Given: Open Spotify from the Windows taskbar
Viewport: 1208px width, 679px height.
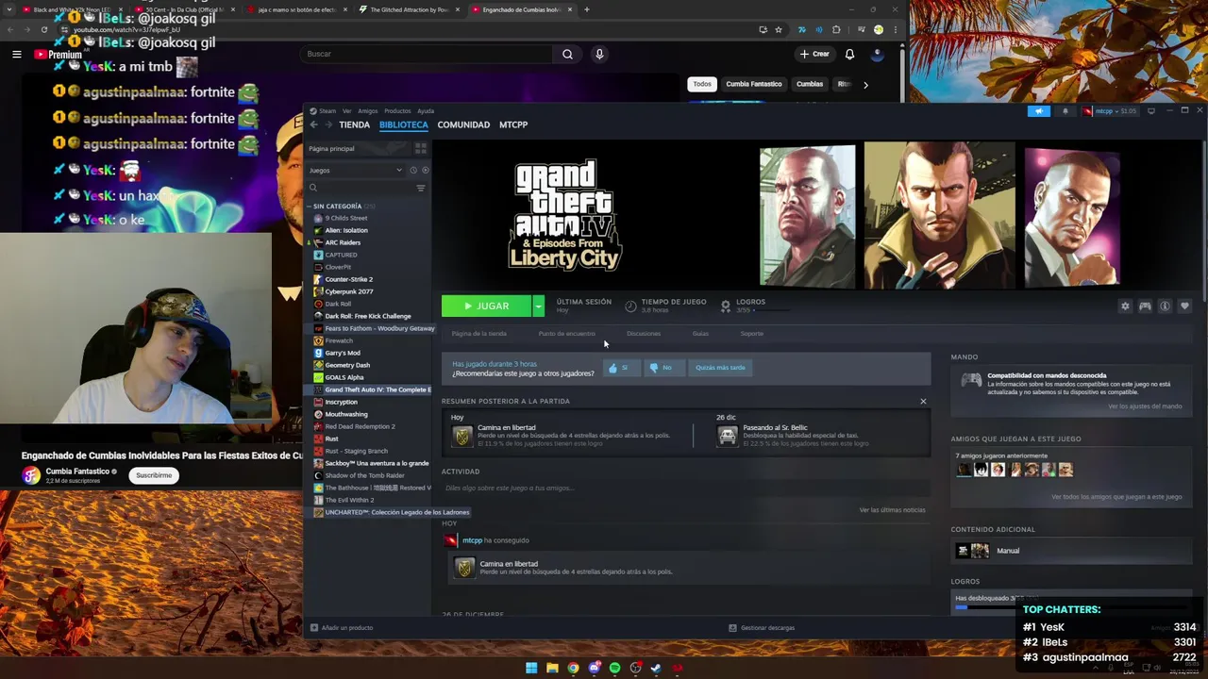Looking at the screenshot, I should [x=614, y=668].
